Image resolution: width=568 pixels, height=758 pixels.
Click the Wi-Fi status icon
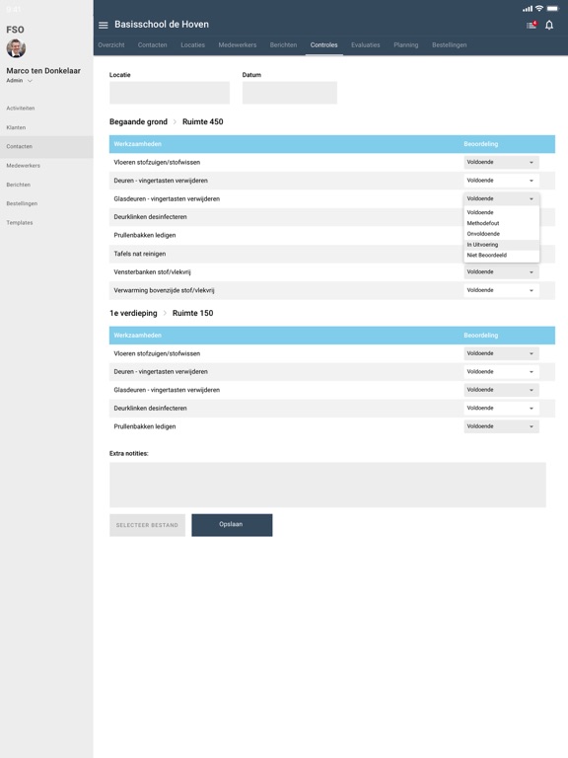[x=539, y=8]
